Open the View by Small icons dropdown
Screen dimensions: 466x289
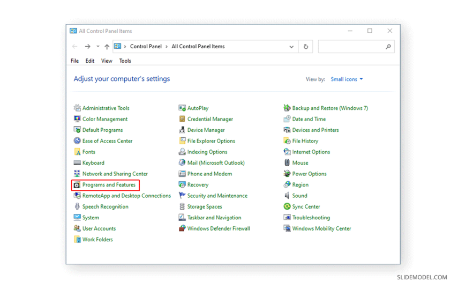click(347, 79)
